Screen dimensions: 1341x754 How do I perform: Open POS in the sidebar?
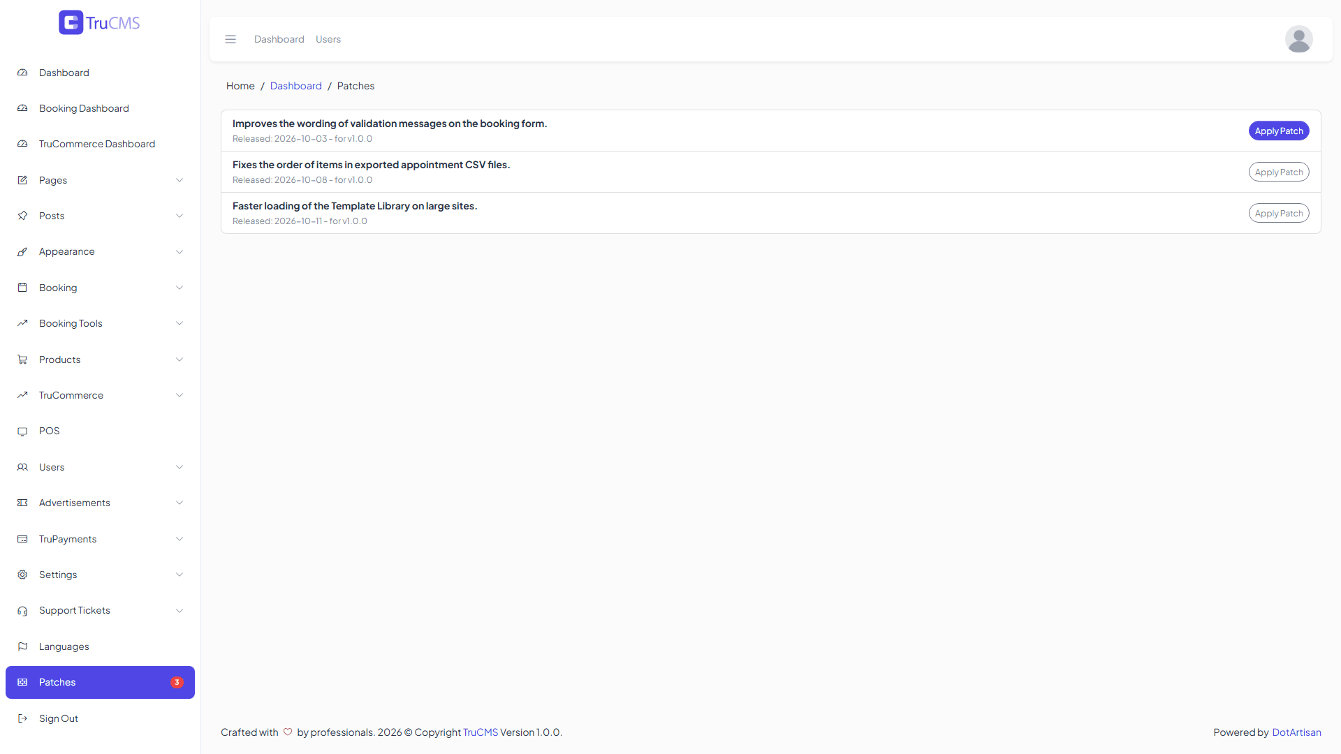point(100,431)
